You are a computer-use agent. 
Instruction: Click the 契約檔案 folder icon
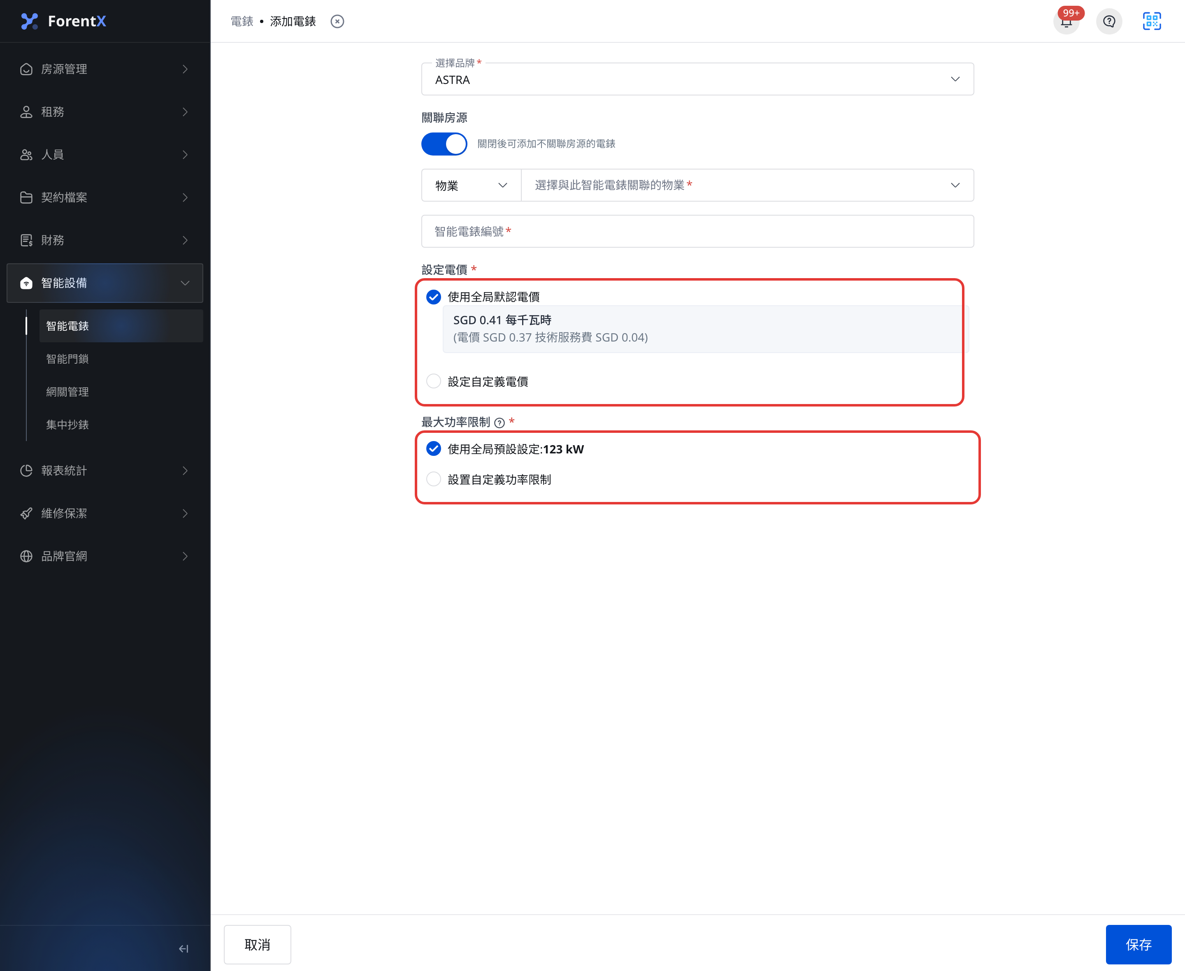click(26, 197)
